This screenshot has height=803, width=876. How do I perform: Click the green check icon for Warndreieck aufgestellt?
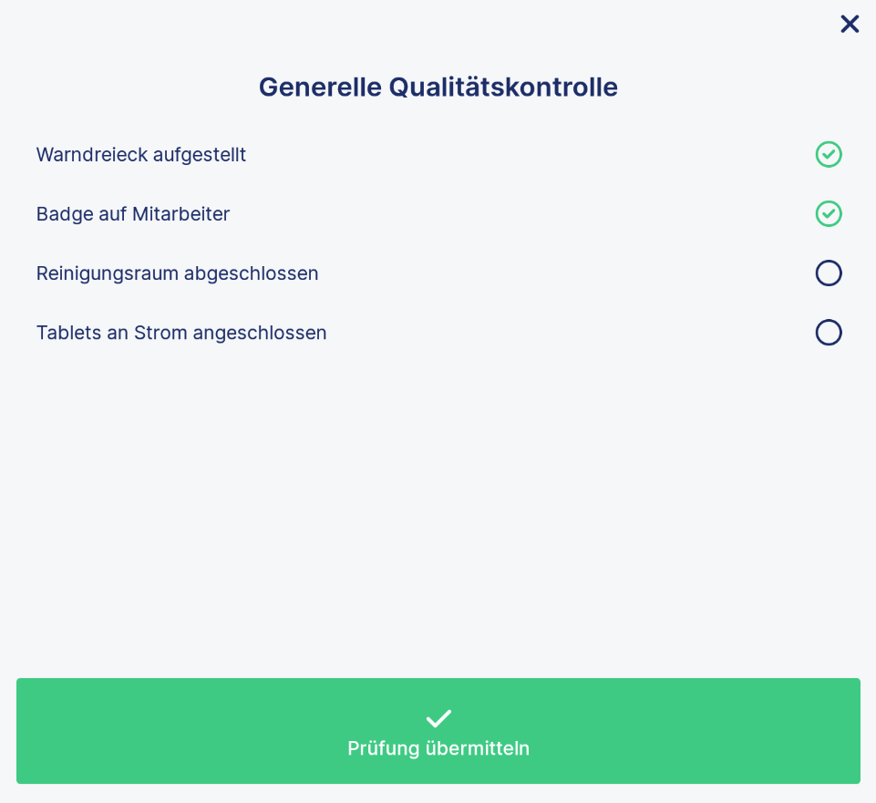(x=829, y=154)
